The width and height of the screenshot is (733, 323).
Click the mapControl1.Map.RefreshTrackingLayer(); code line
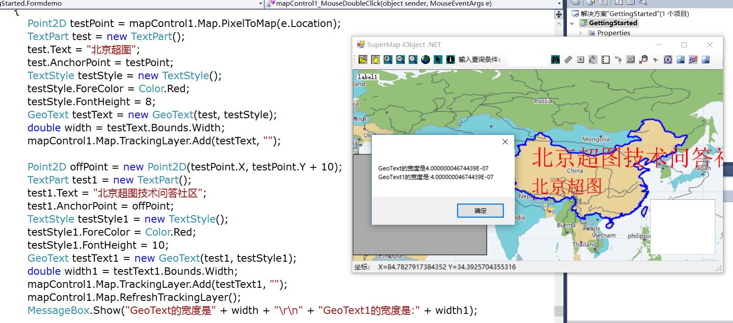click(134, 297)
